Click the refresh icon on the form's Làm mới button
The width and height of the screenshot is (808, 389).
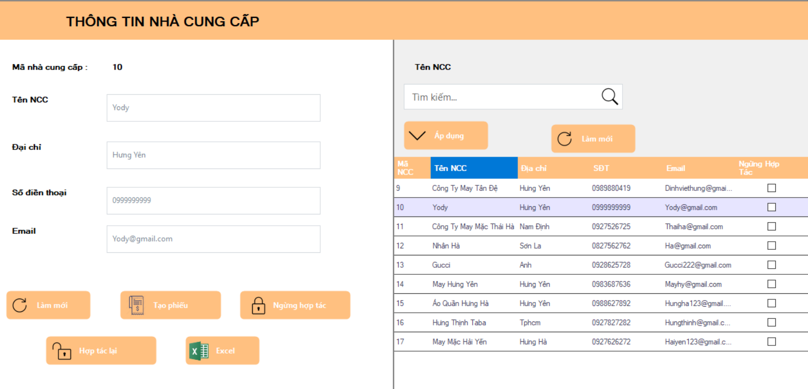[x=19, y=305]
